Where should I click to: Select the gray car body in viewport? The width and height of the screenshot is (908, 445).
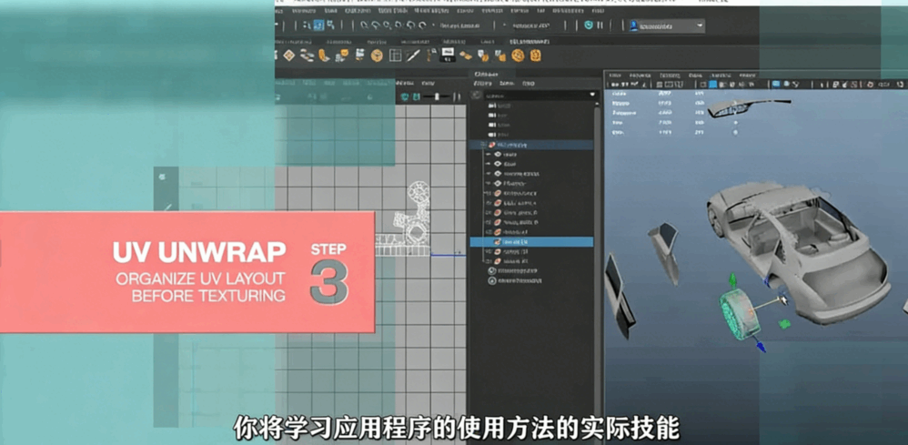(x=799, y=255)
